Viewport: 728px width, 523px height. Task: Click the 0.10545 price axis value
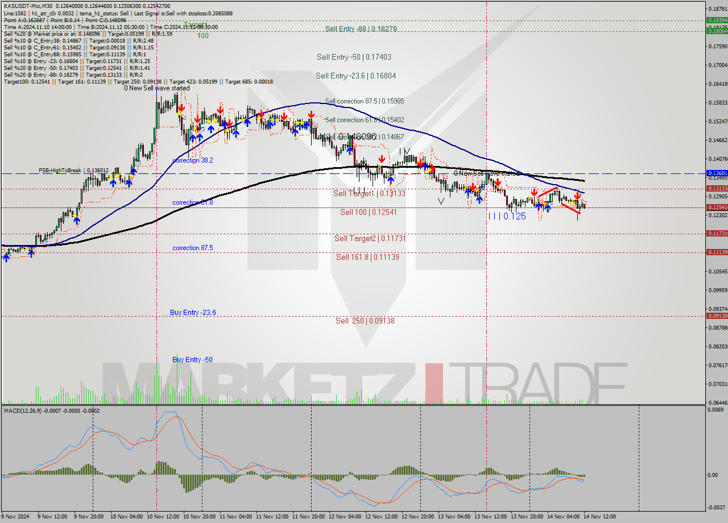coord(717,271)
